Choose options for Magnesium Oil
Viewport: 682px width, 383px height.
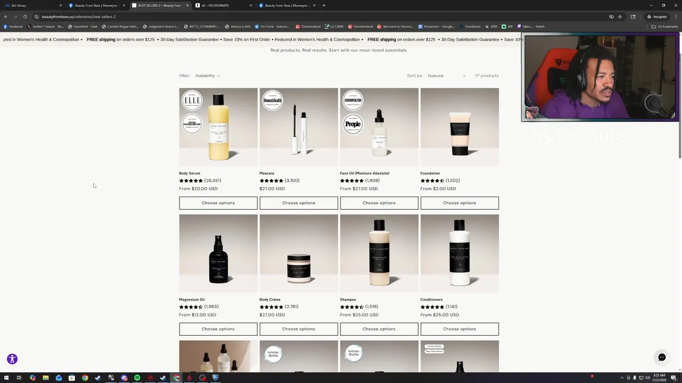tap(218, 329)
